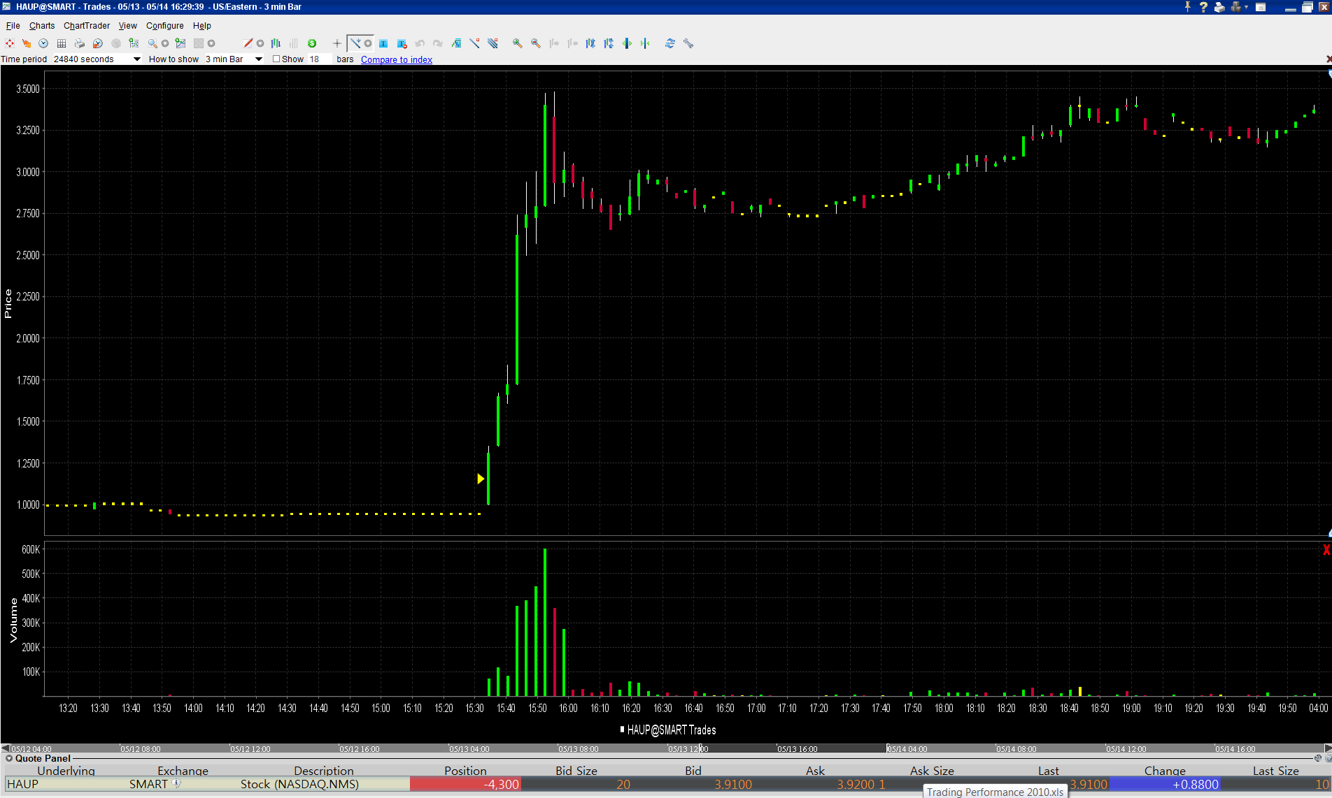This screenshot has height=798, width=1332.
Task: Open the ChartTrader menu
Action: (x=86, y=26)
